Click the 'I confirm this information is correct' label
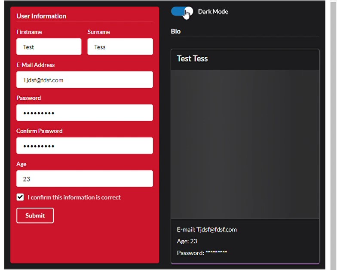337x270 pixels. point(74,197)
